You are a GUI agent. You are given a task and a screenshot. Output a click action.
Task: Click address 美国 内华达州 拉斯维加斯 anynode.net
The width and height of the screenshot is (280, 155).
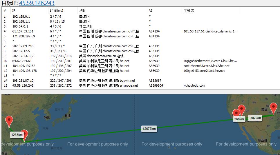[x=109, y=85]
